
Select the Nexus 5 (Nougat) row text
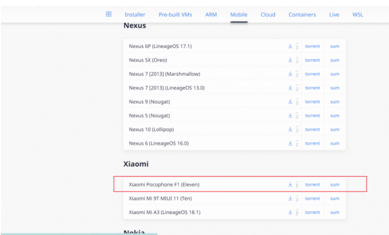tap(149, 115)
